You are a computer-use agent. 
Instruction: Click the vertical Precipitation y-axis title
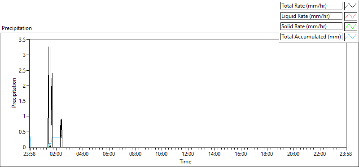[14, 93]
